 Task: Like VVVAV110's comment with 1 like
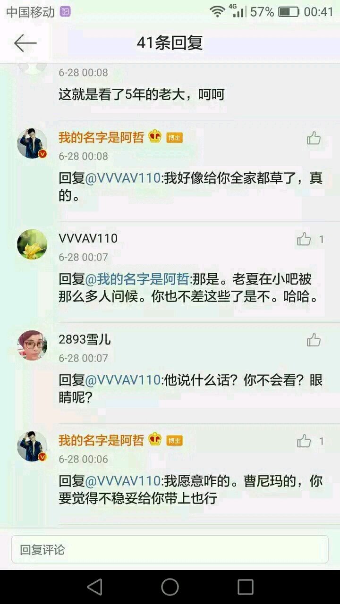click(304, 239)
